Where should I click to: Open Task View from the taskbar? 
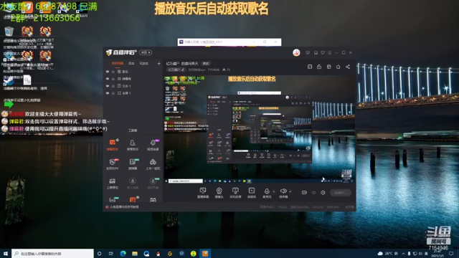(111, 253)
